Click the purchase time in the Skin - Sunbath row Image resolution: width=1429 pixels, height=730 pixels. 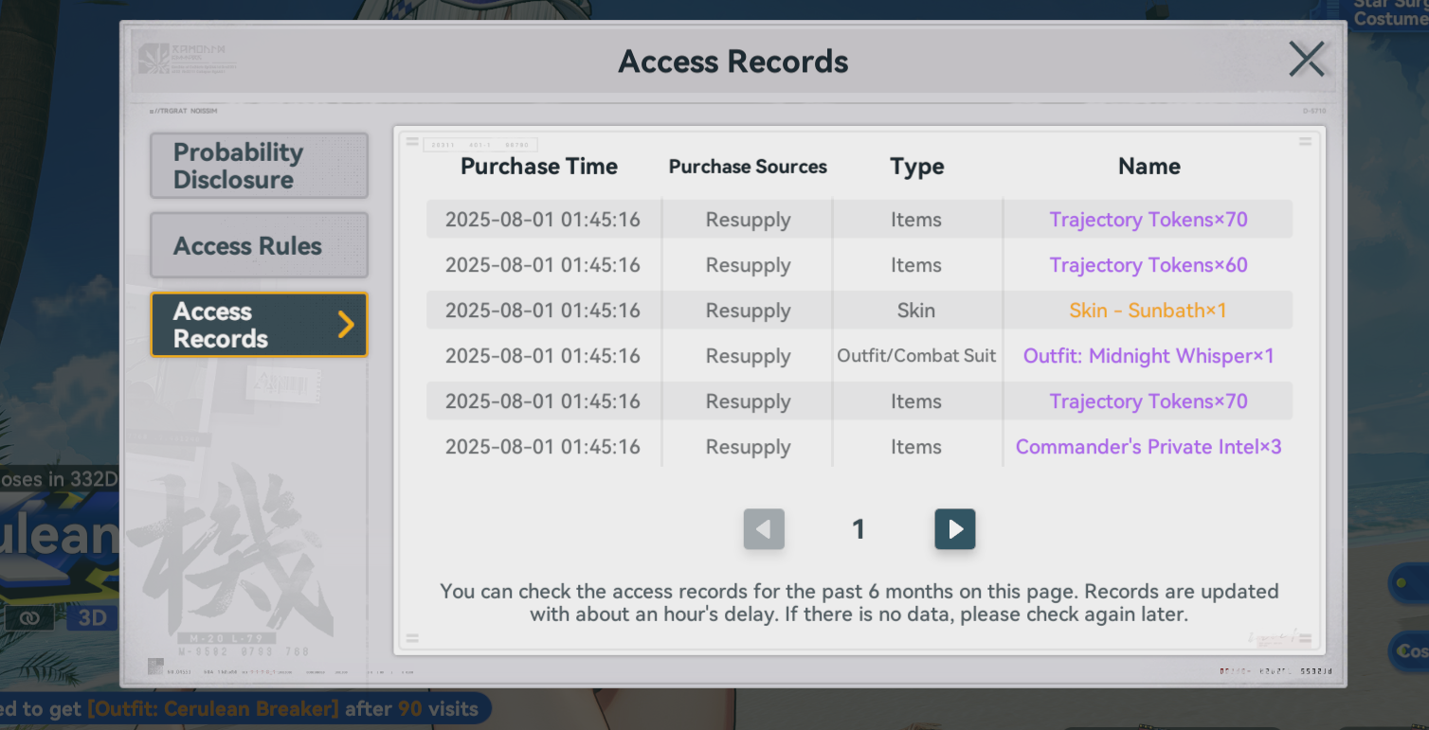coord(543,311)
